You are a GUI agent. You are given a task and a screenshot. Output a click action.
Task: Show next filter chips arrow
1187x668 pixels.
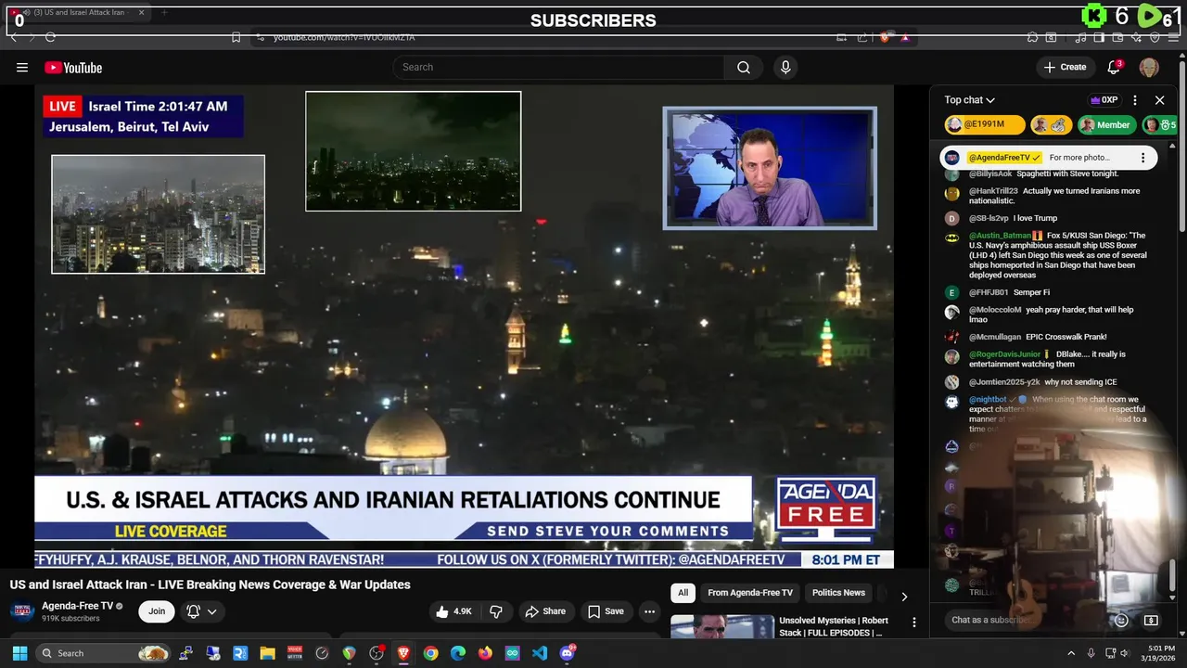904,596
